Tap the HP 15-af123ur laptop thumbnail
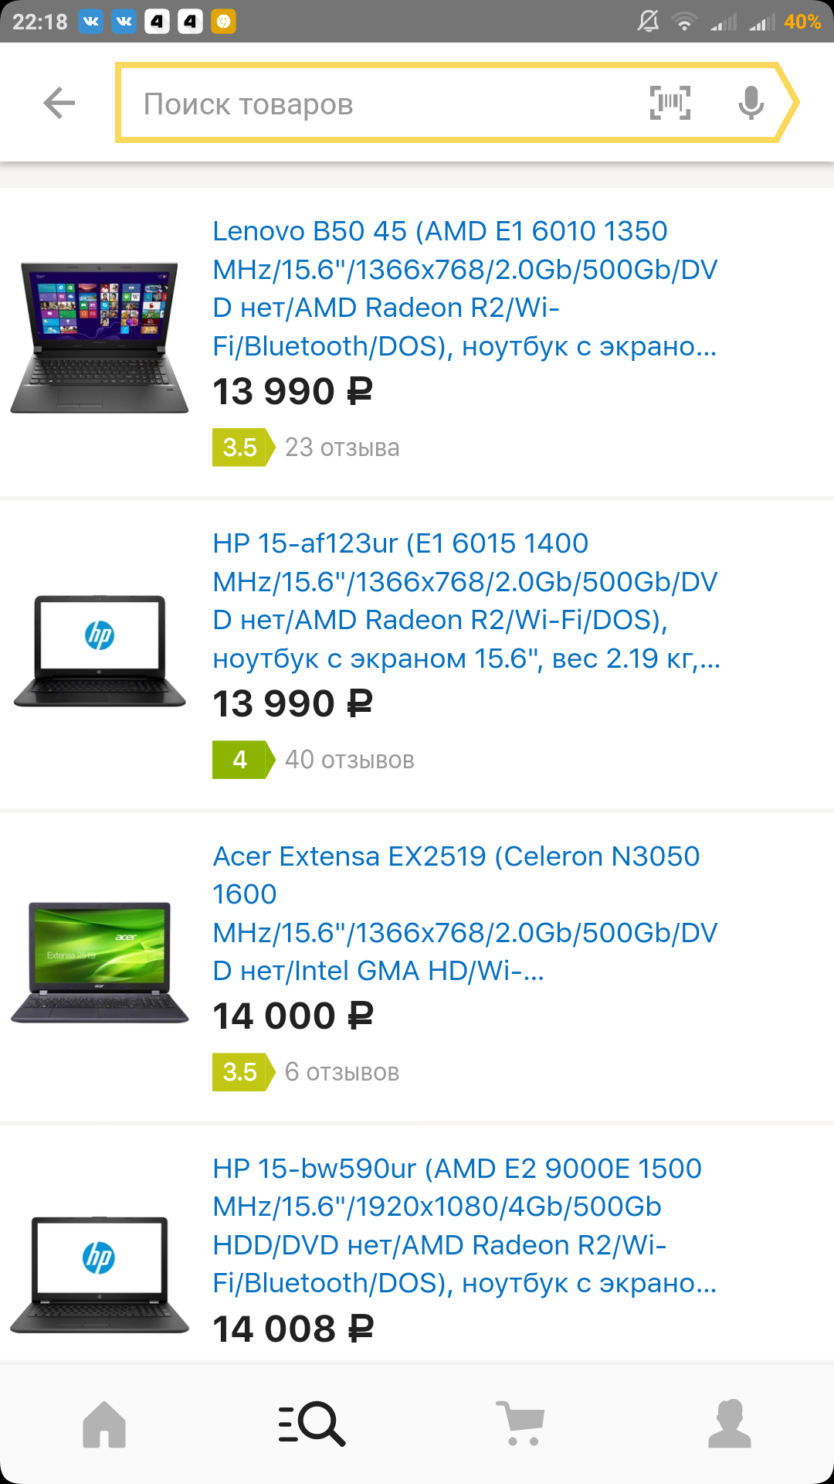 100,651
